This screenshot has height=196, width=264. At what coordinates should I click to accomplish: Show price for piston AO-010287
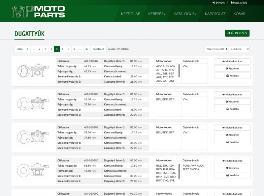(232, 61)
